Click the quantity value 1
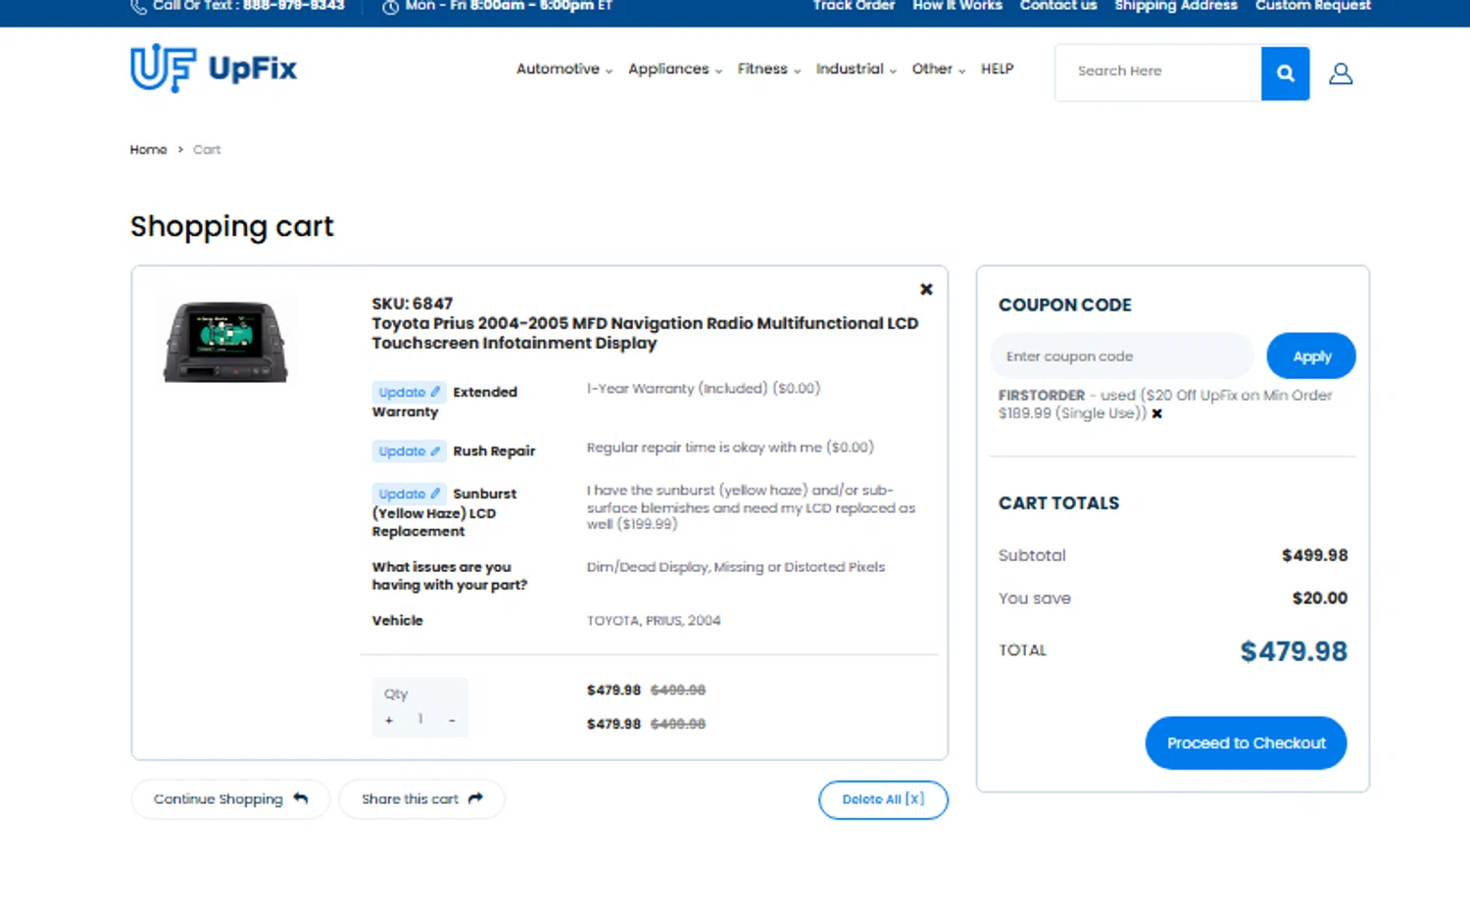The height and width of the screenshot is (903, 1470). [420, 719]
